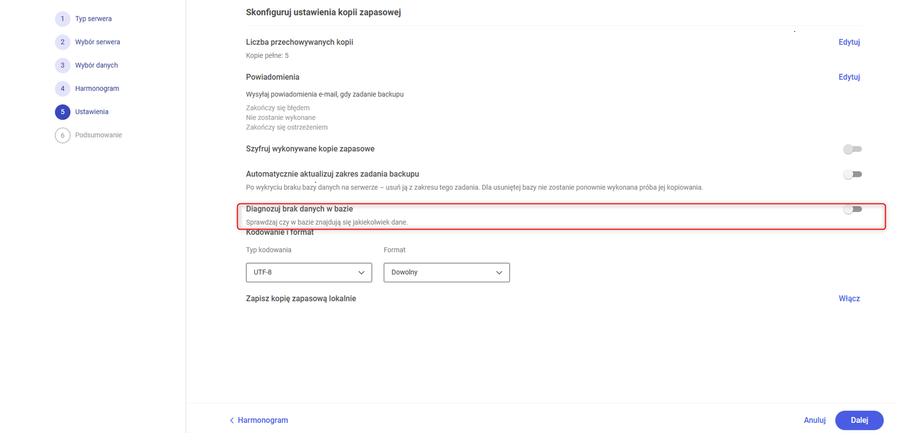Toggle Automatycznie aktualizuj zakres zadania backupu

pyautogui.click(x=852, y=174)
